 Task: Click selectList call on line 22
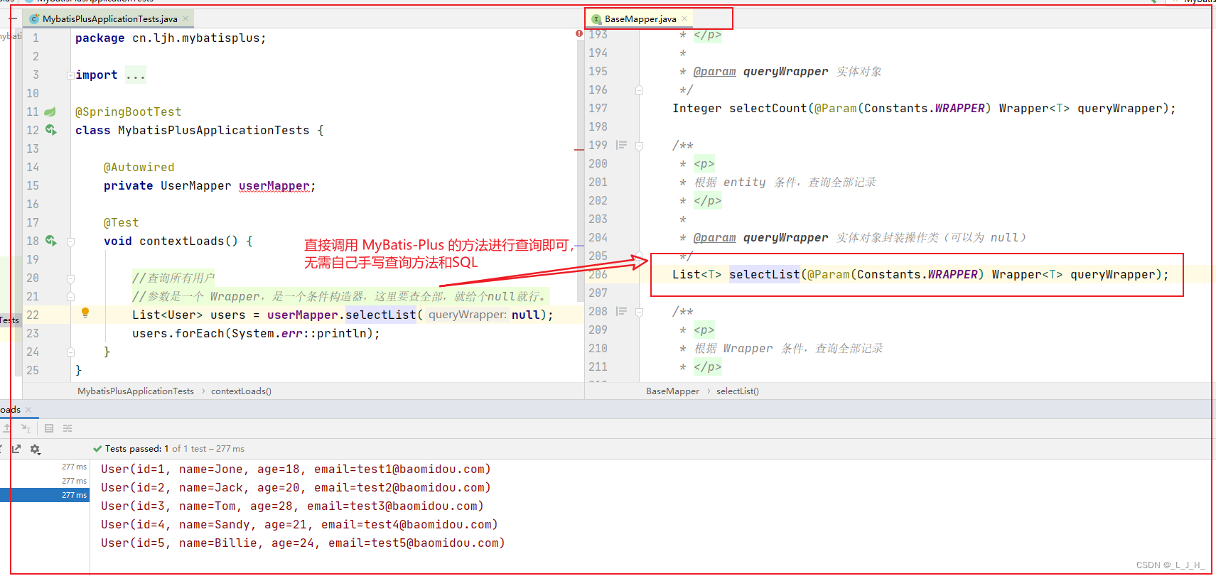tap(381, 315)
